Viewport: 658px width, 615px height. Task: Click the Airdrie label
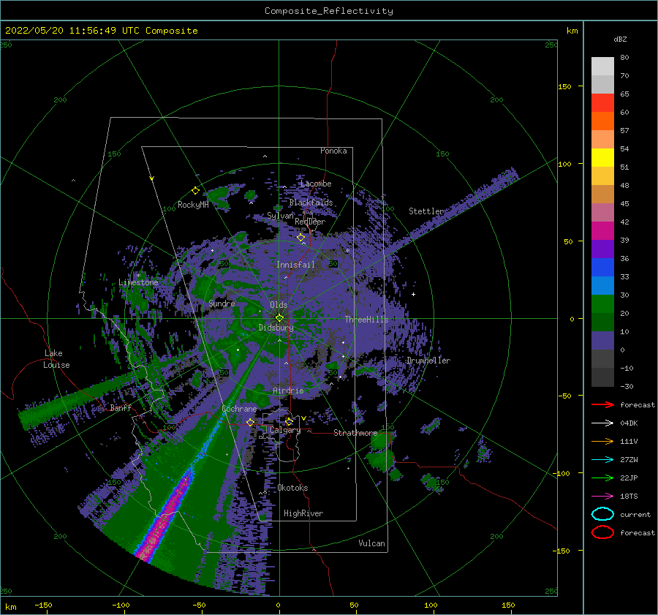[x=288, y=390]
